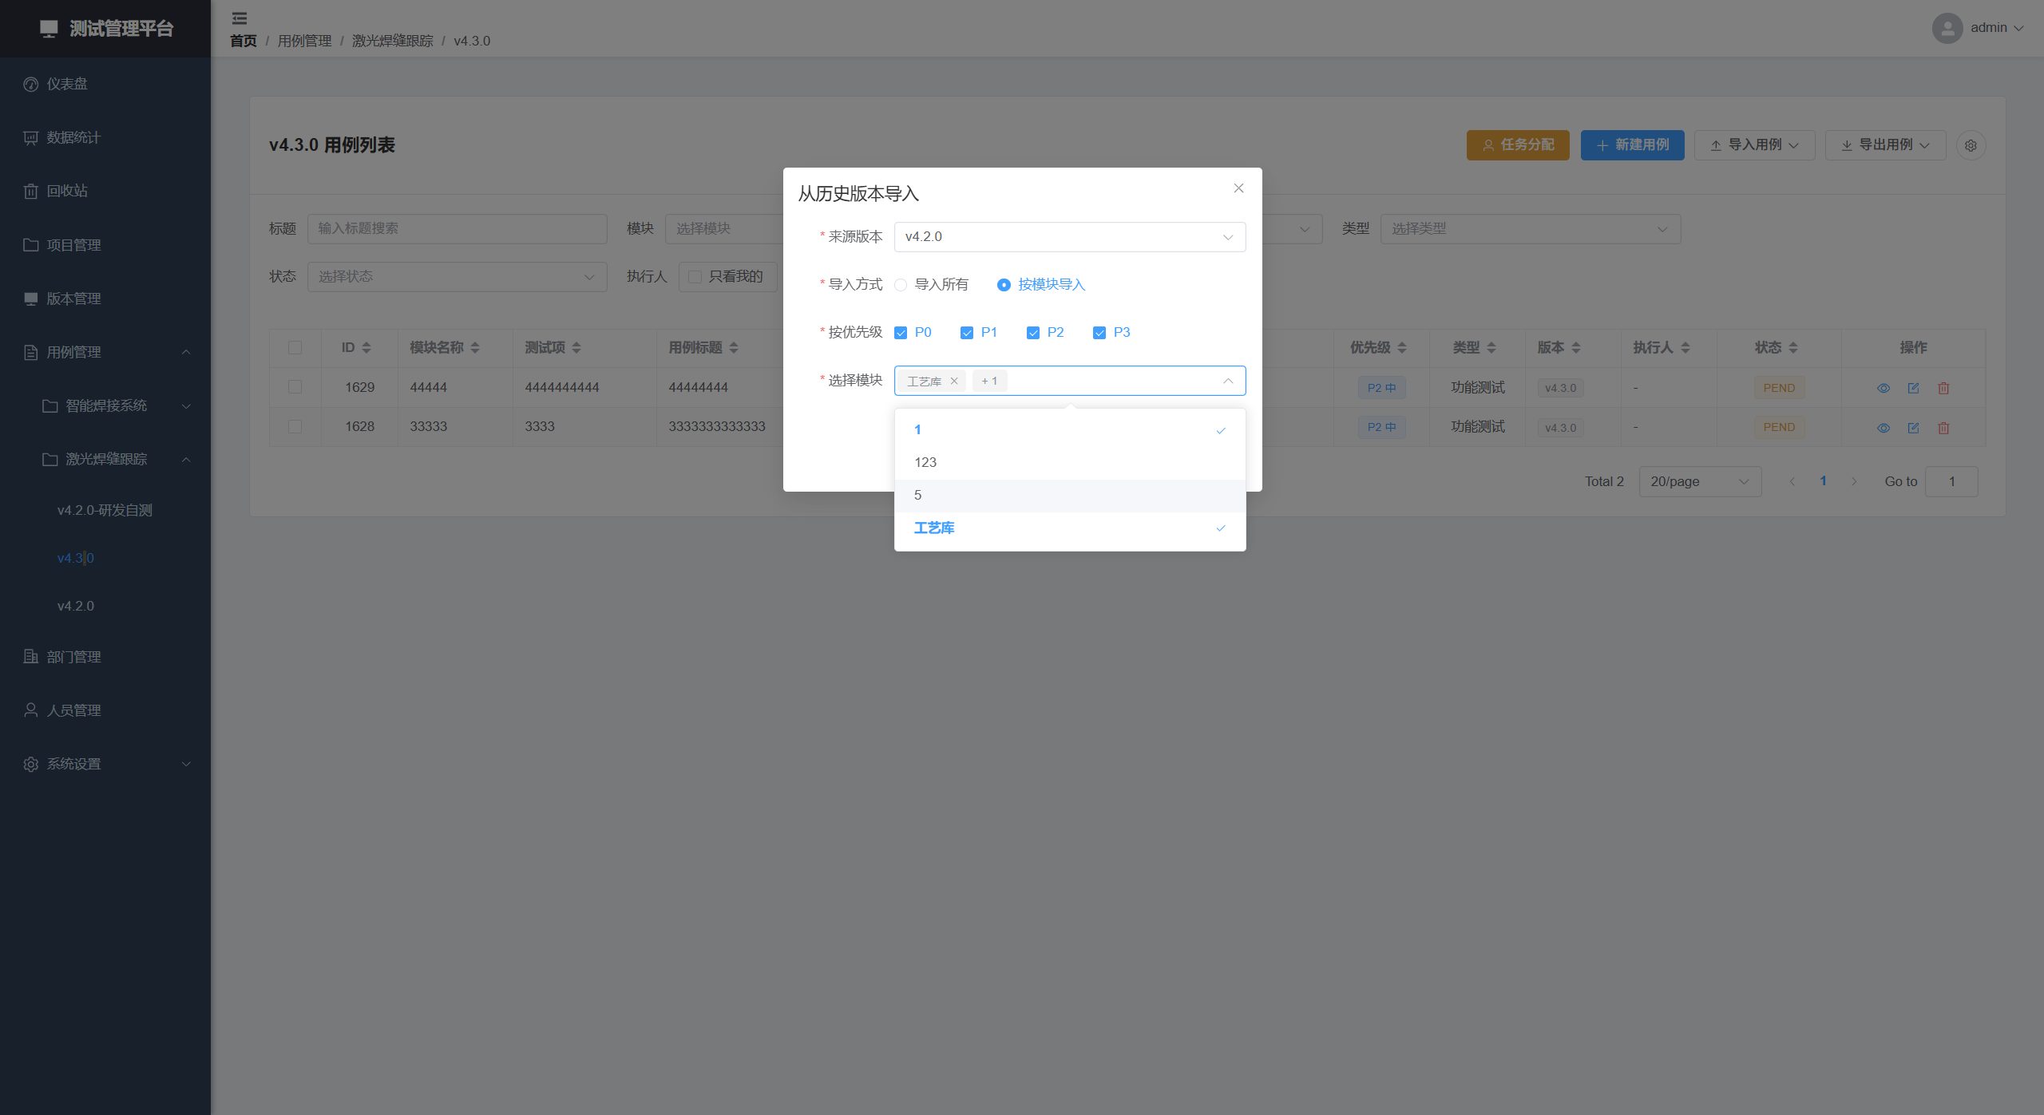Click the admin avatar icon
2044x1115 pixels.
1947,28
